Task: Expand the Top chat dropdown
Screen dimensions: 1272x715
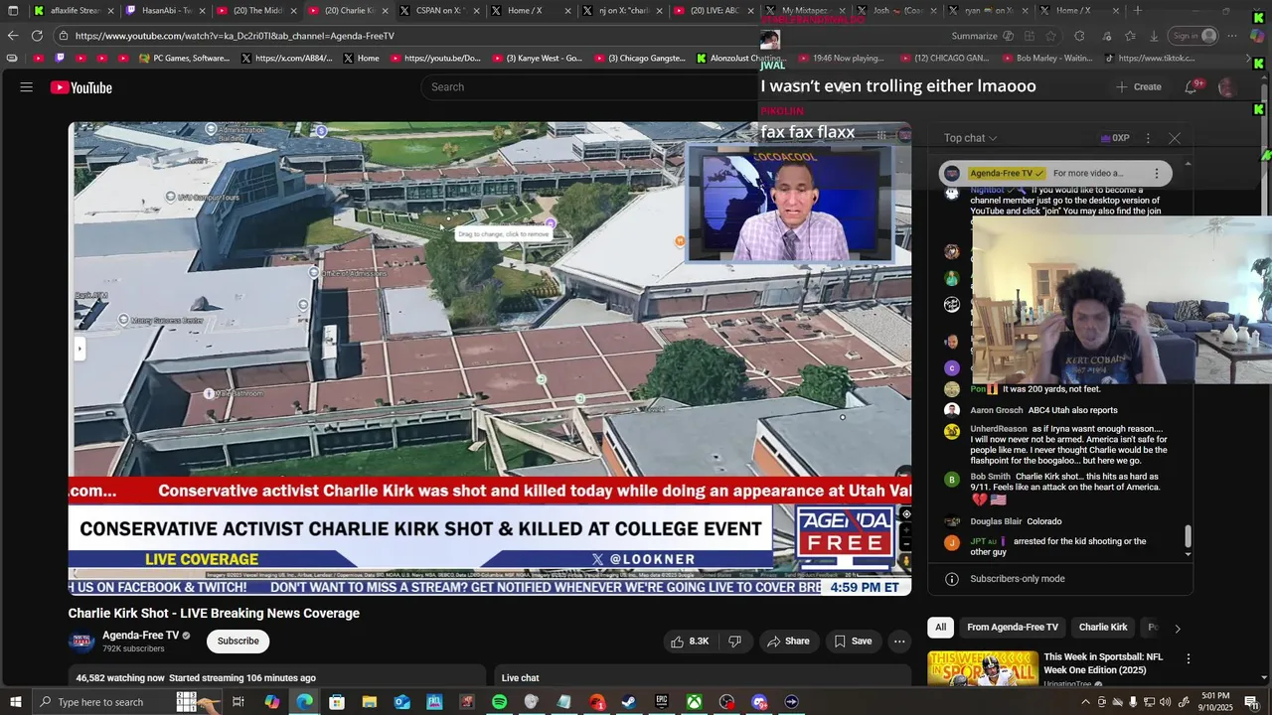Action: click(x=971, y=138)
